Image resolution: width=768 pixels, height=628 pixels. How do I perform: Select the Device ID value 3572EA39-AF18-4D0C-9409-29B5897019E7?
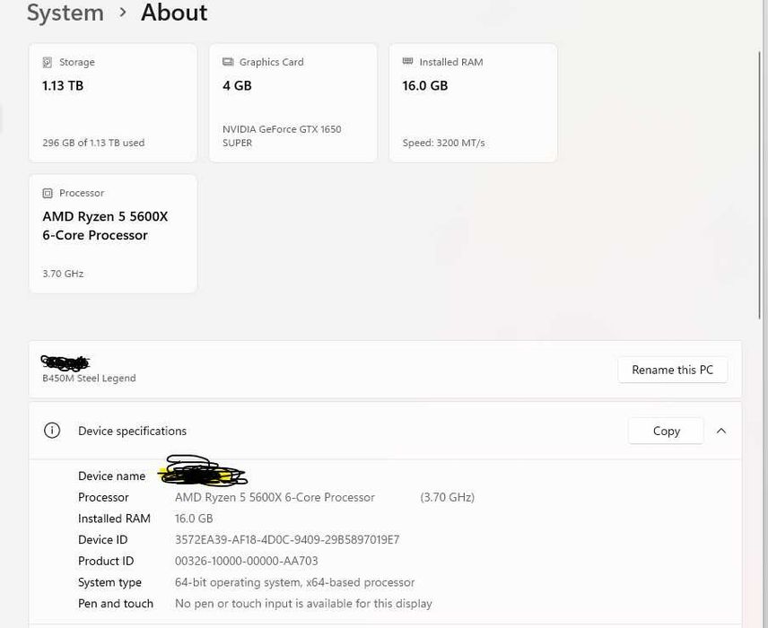coord(287,540)
